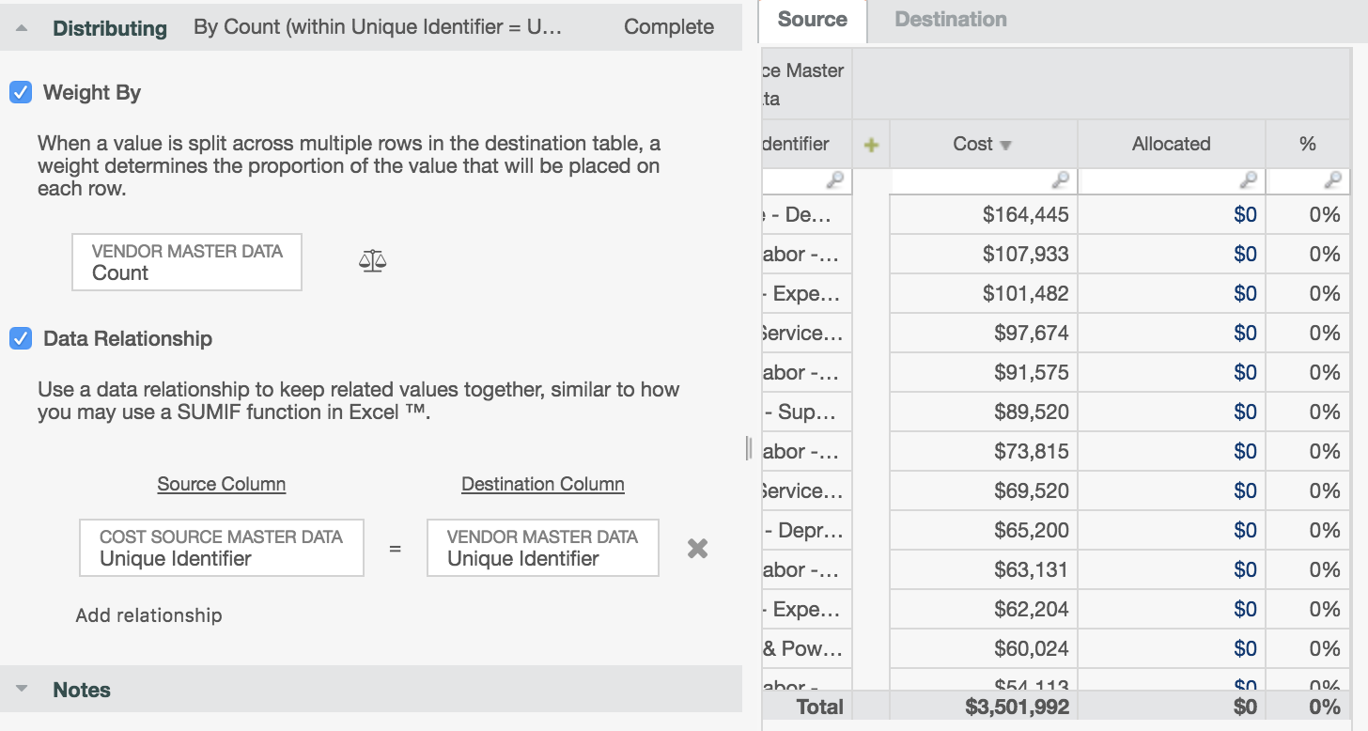The height and width of the screenshot is (731, 1368).
Task: Uncheck the Data Relationship checkbox
Action: click(21, 338)
